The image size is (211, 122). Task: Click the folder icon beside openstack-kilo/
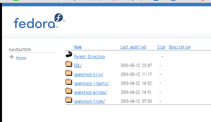coord(69,73)
